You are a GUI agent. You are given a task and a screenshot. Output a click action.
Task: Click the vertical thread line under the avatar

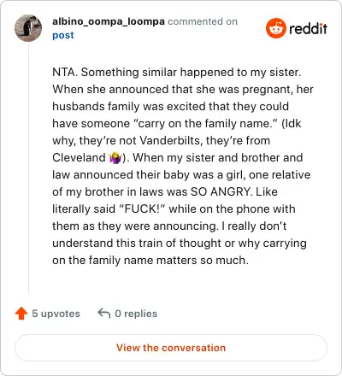pyautogui.click(x=28, y=168)
